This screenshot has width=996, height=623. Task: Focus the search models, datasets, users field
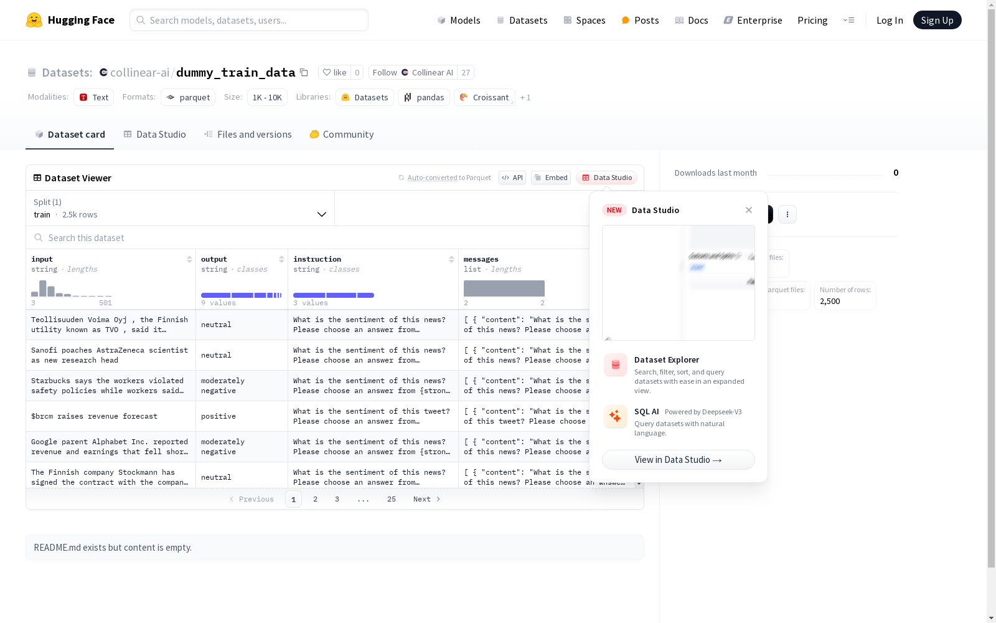pos(249,20)
